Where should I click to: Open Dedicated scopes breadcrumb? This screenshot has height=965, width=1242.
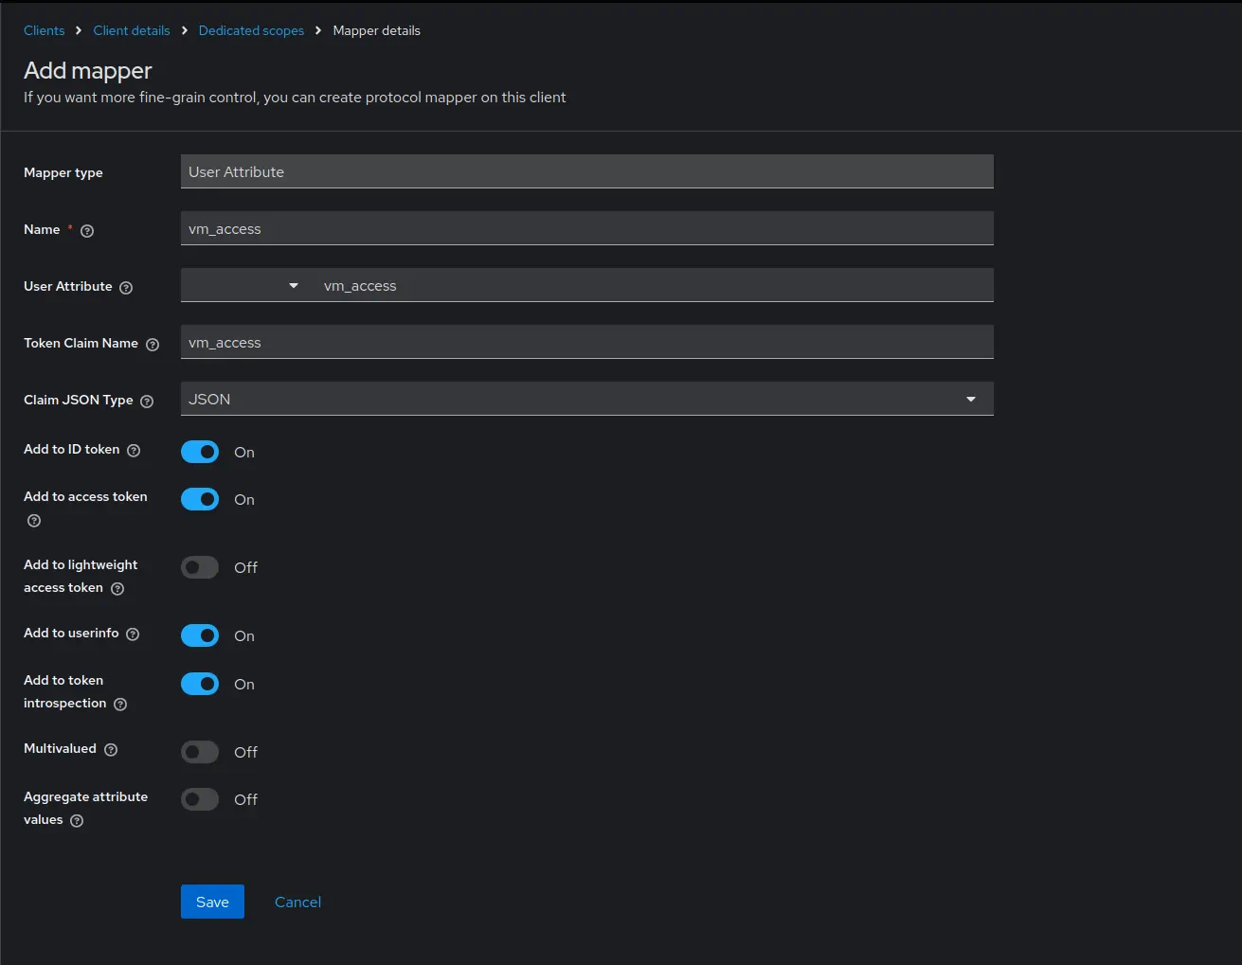point(251,30)
